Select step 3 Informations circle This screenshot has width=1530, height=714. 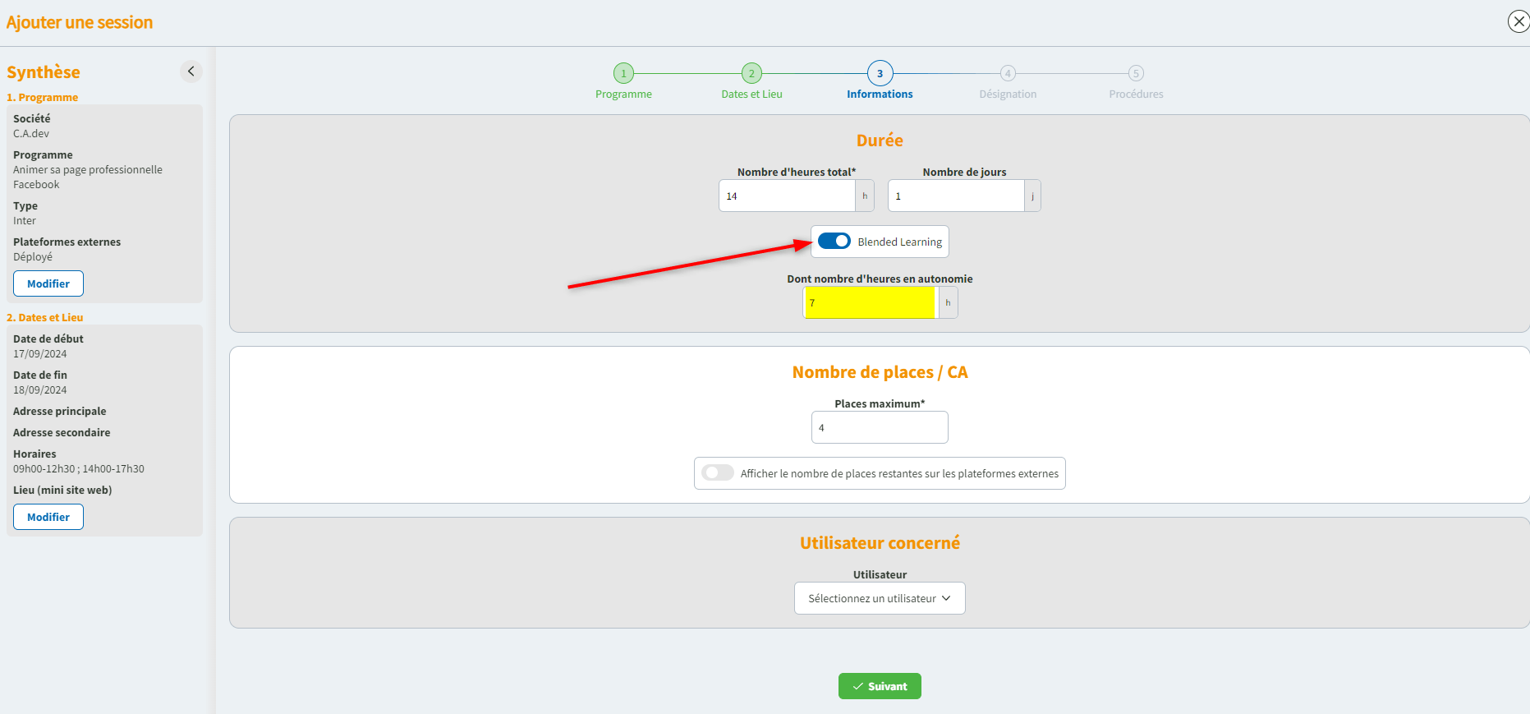click(x=880, y=74)
